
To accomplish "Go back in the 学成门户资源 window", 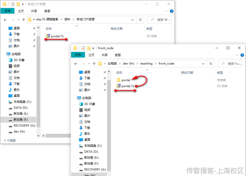I will click(5, 20).
